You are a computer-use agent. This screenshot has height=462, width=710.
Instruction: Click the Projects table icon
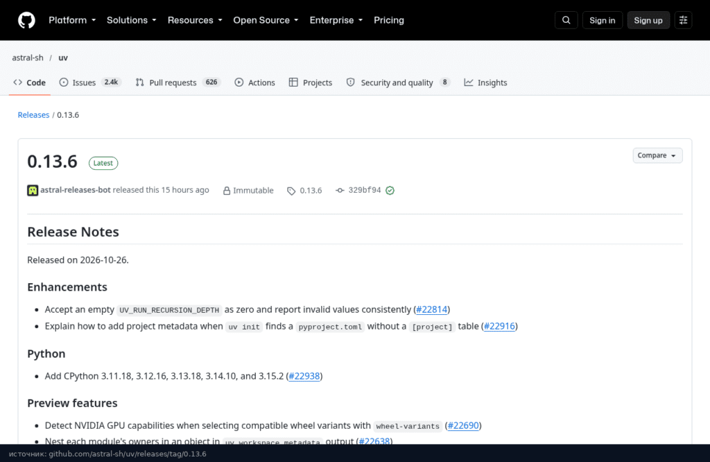point(293,83)
